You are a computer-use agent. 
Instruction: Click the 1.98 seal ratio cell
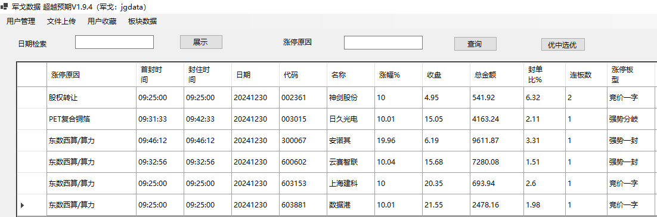[544, 205]
